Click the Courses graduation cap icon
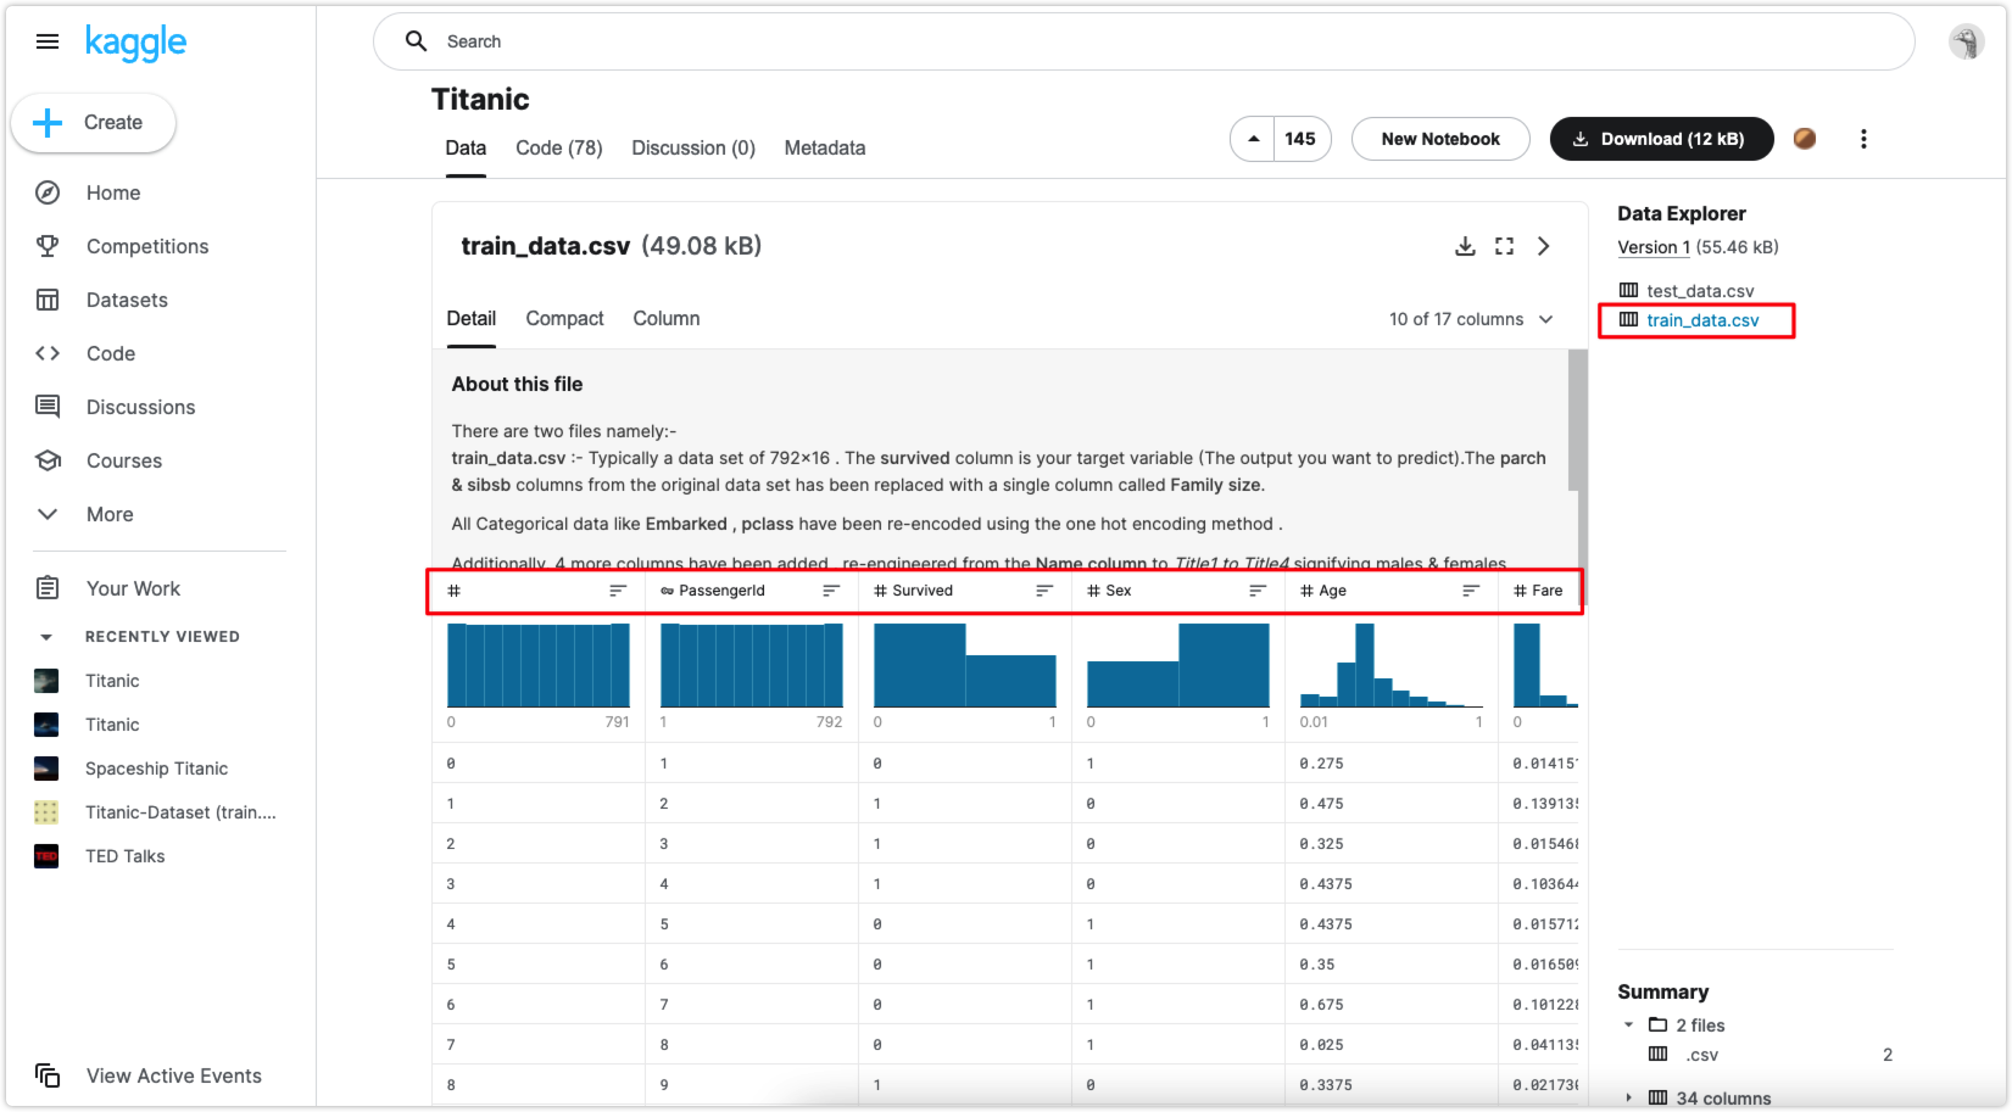This screenshot has width=2012, height=1112. pyautogui.click(x=47, y=460)
